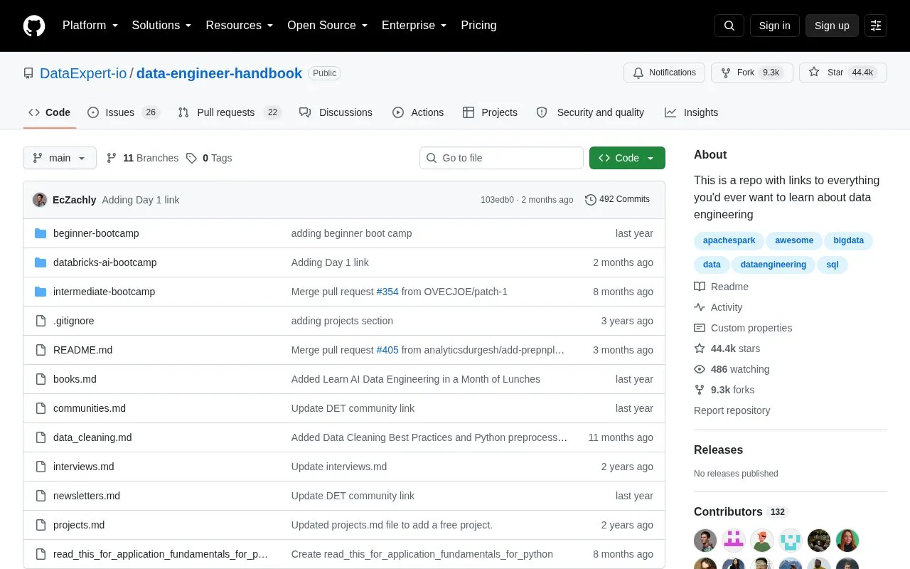
Task: Open the Platform menu dropdown
Action: point(90,26)
